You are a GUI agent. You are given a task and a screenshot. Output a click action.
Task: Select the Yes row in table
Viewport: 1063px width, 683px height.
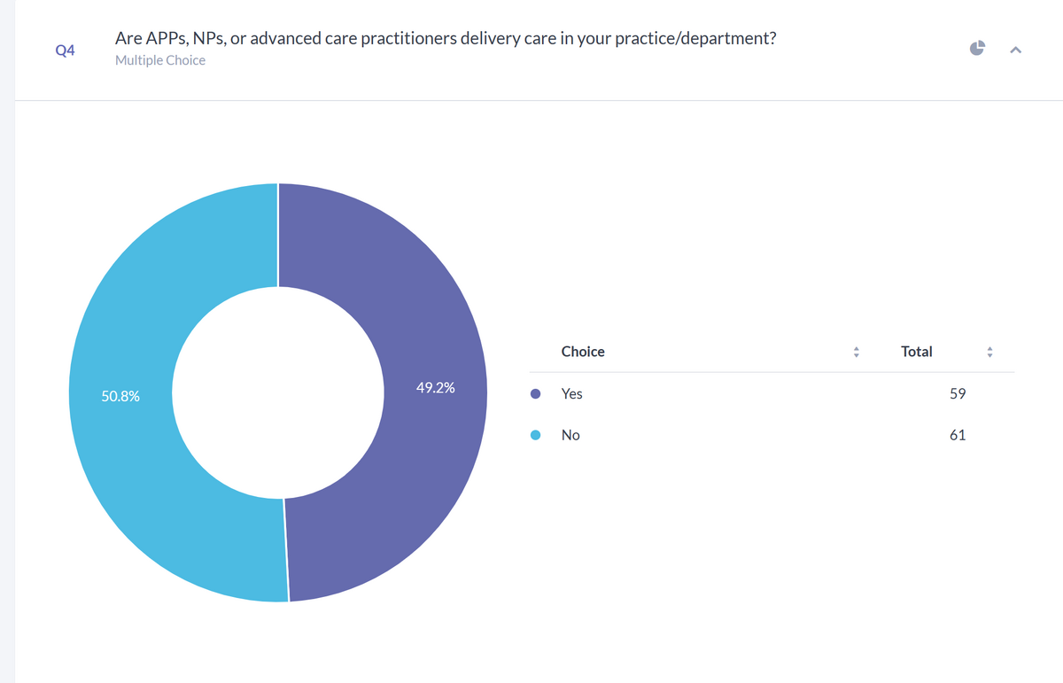(x=772, y=393)
